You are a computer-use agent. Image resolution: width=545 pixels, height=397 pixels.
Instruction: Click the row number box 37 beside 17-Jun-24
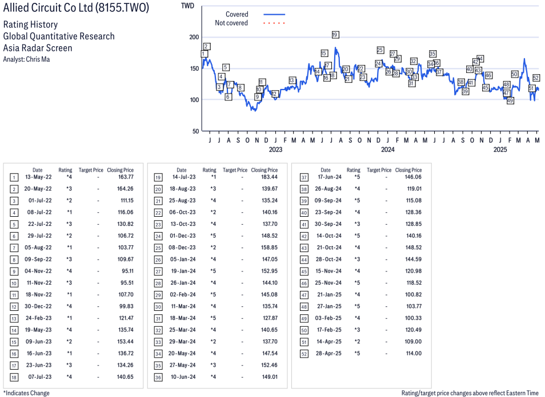304,178
